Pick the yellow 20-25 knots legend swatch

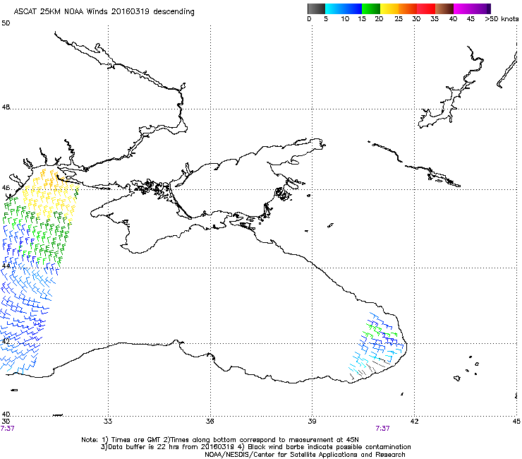389,8
